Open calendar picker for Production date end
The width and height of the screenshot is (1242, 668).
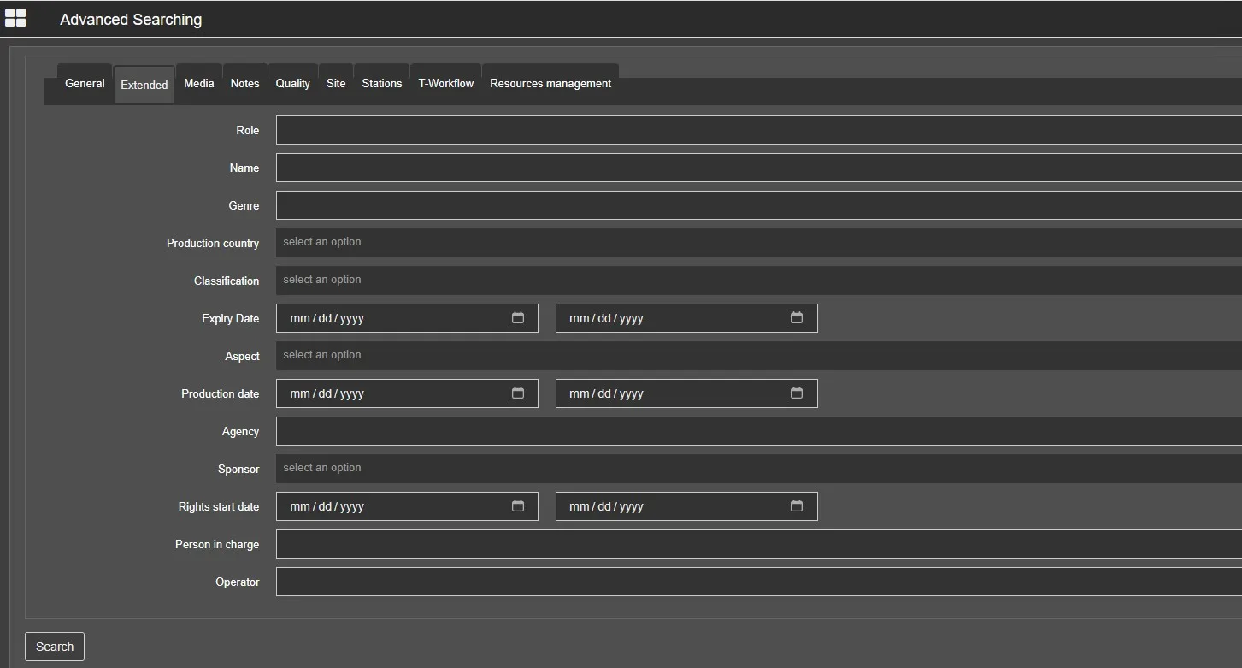tap(796, 393)
